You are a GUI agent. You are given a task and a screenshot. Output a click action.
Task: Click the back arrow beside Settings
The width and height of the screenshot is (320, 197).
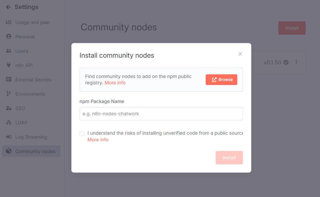click(8, 7)
